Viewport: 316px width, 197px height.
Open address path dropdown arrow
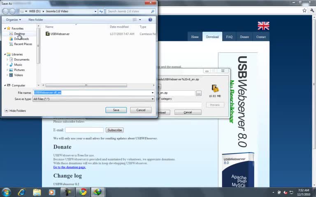click(95, 11)
